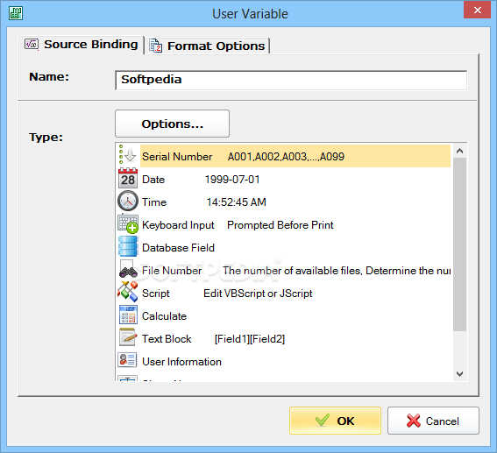Click the type list scrollbar thumb
Screen dimensions: 497x453
459,244
